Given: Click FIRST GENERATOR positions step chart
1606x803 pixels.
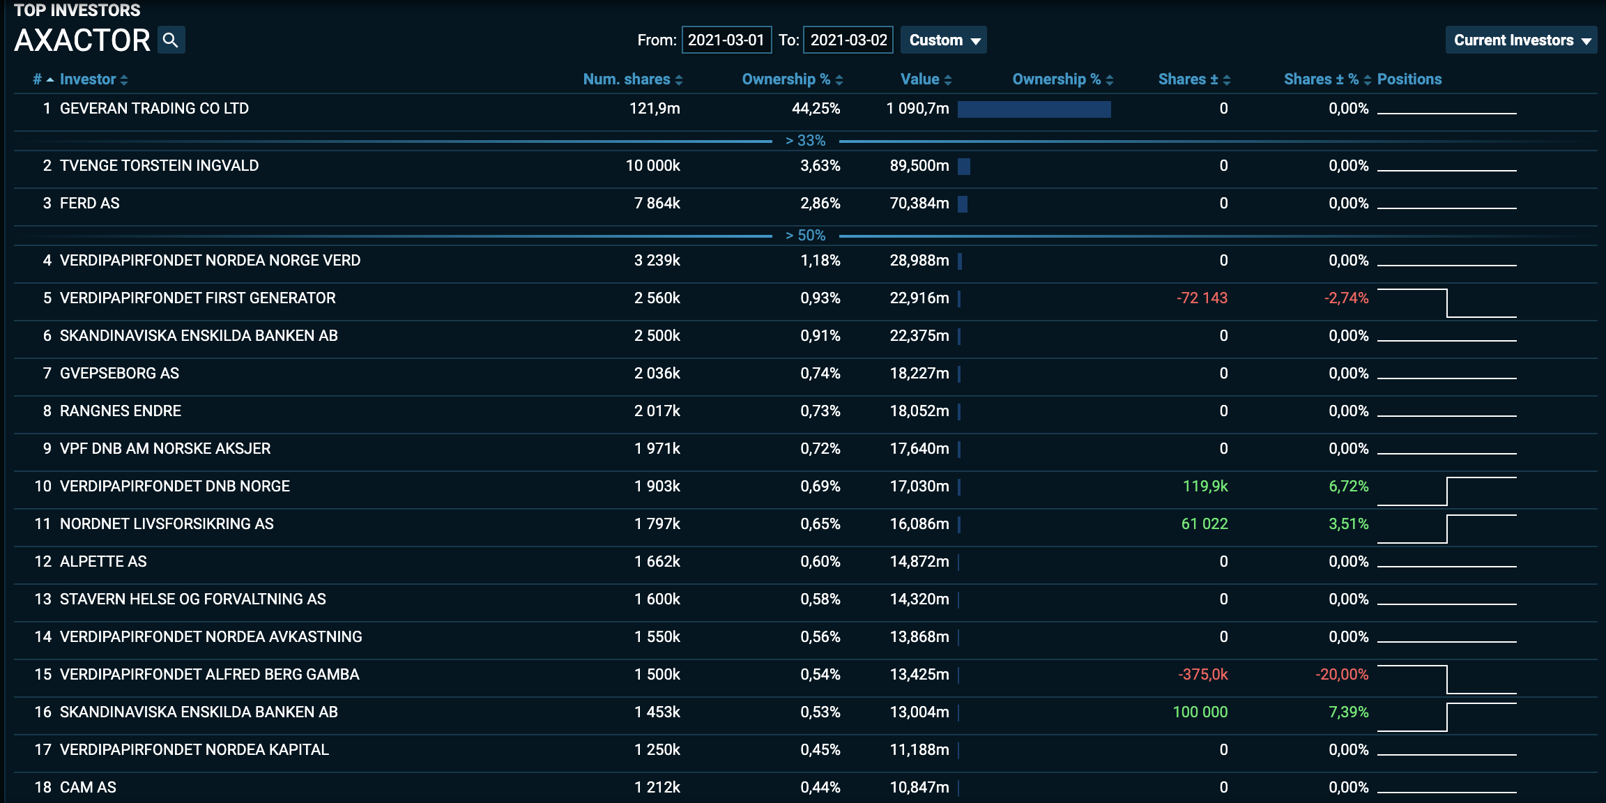Looking at the screenshot, I should (x=1447, y=303).
